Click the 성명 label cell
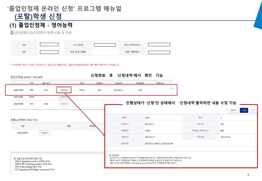This screenshot has height=181, width=262. click(x=24, y=52)
